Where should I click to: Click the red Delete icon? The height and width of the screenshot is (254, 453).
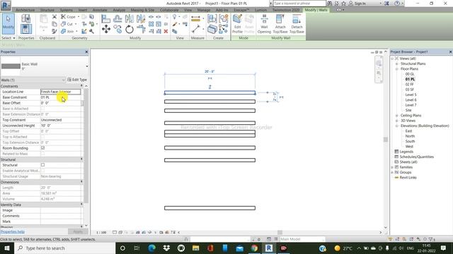(x=166, y=31)
